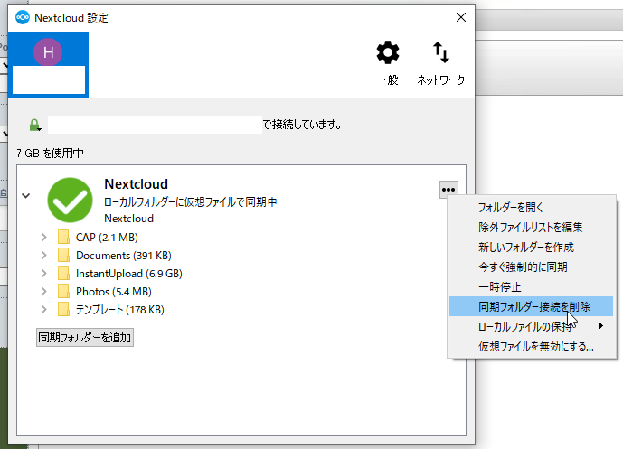The image size is (623, 449).
Task: Expand the CAP folder
Action: pyautogui.click(x=43, y=238)
